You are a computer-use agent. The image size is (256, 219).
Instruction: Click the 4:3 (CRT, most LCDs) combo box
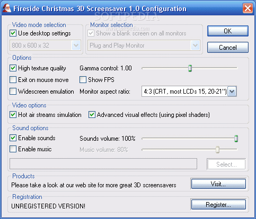(189, 92)
